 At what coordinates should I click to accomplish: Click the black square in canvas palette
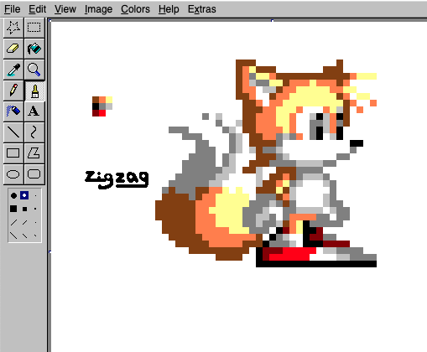coord(96,106)
